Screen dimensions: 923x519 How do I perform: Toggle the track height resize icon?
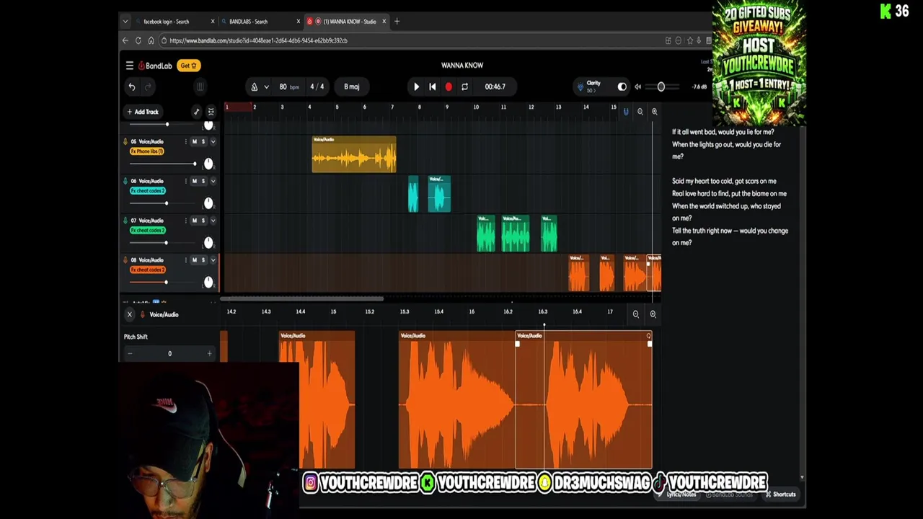[211, 112]
